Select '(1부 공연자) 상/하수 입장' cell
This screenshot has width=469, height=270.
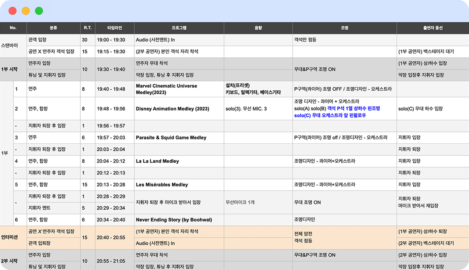[x=433, y=63]
